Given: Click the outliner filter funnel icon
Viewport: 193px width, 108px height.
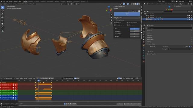Looking at the screenshot, I should click(188, 11).
